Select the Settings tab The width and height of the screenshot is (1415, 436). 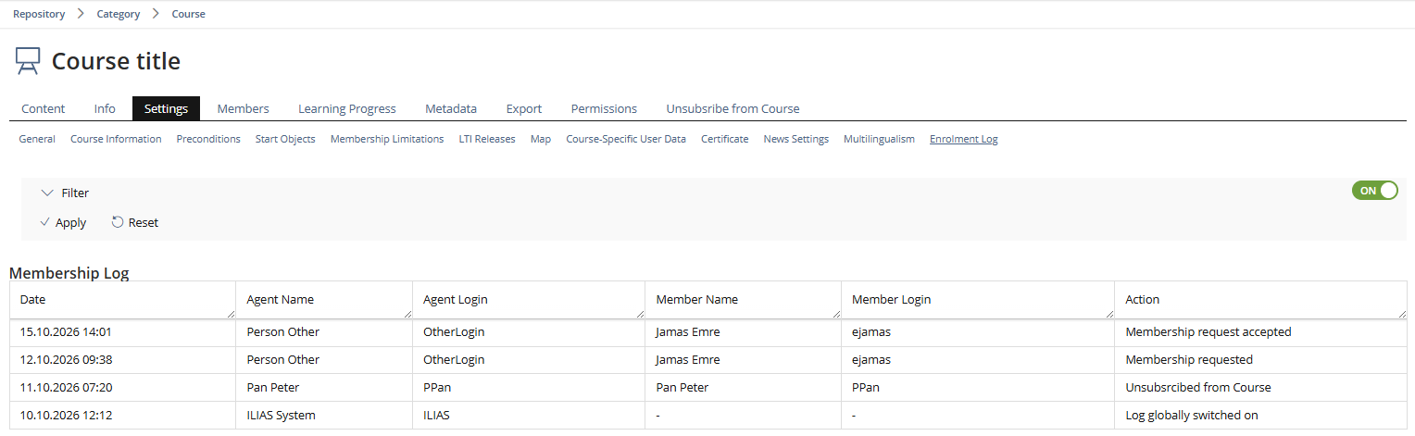click(x=167, y=108)
